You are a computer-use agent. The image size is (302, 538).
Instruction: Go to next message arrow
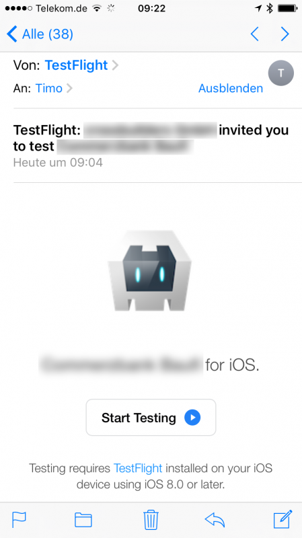(x=285, y=34)
